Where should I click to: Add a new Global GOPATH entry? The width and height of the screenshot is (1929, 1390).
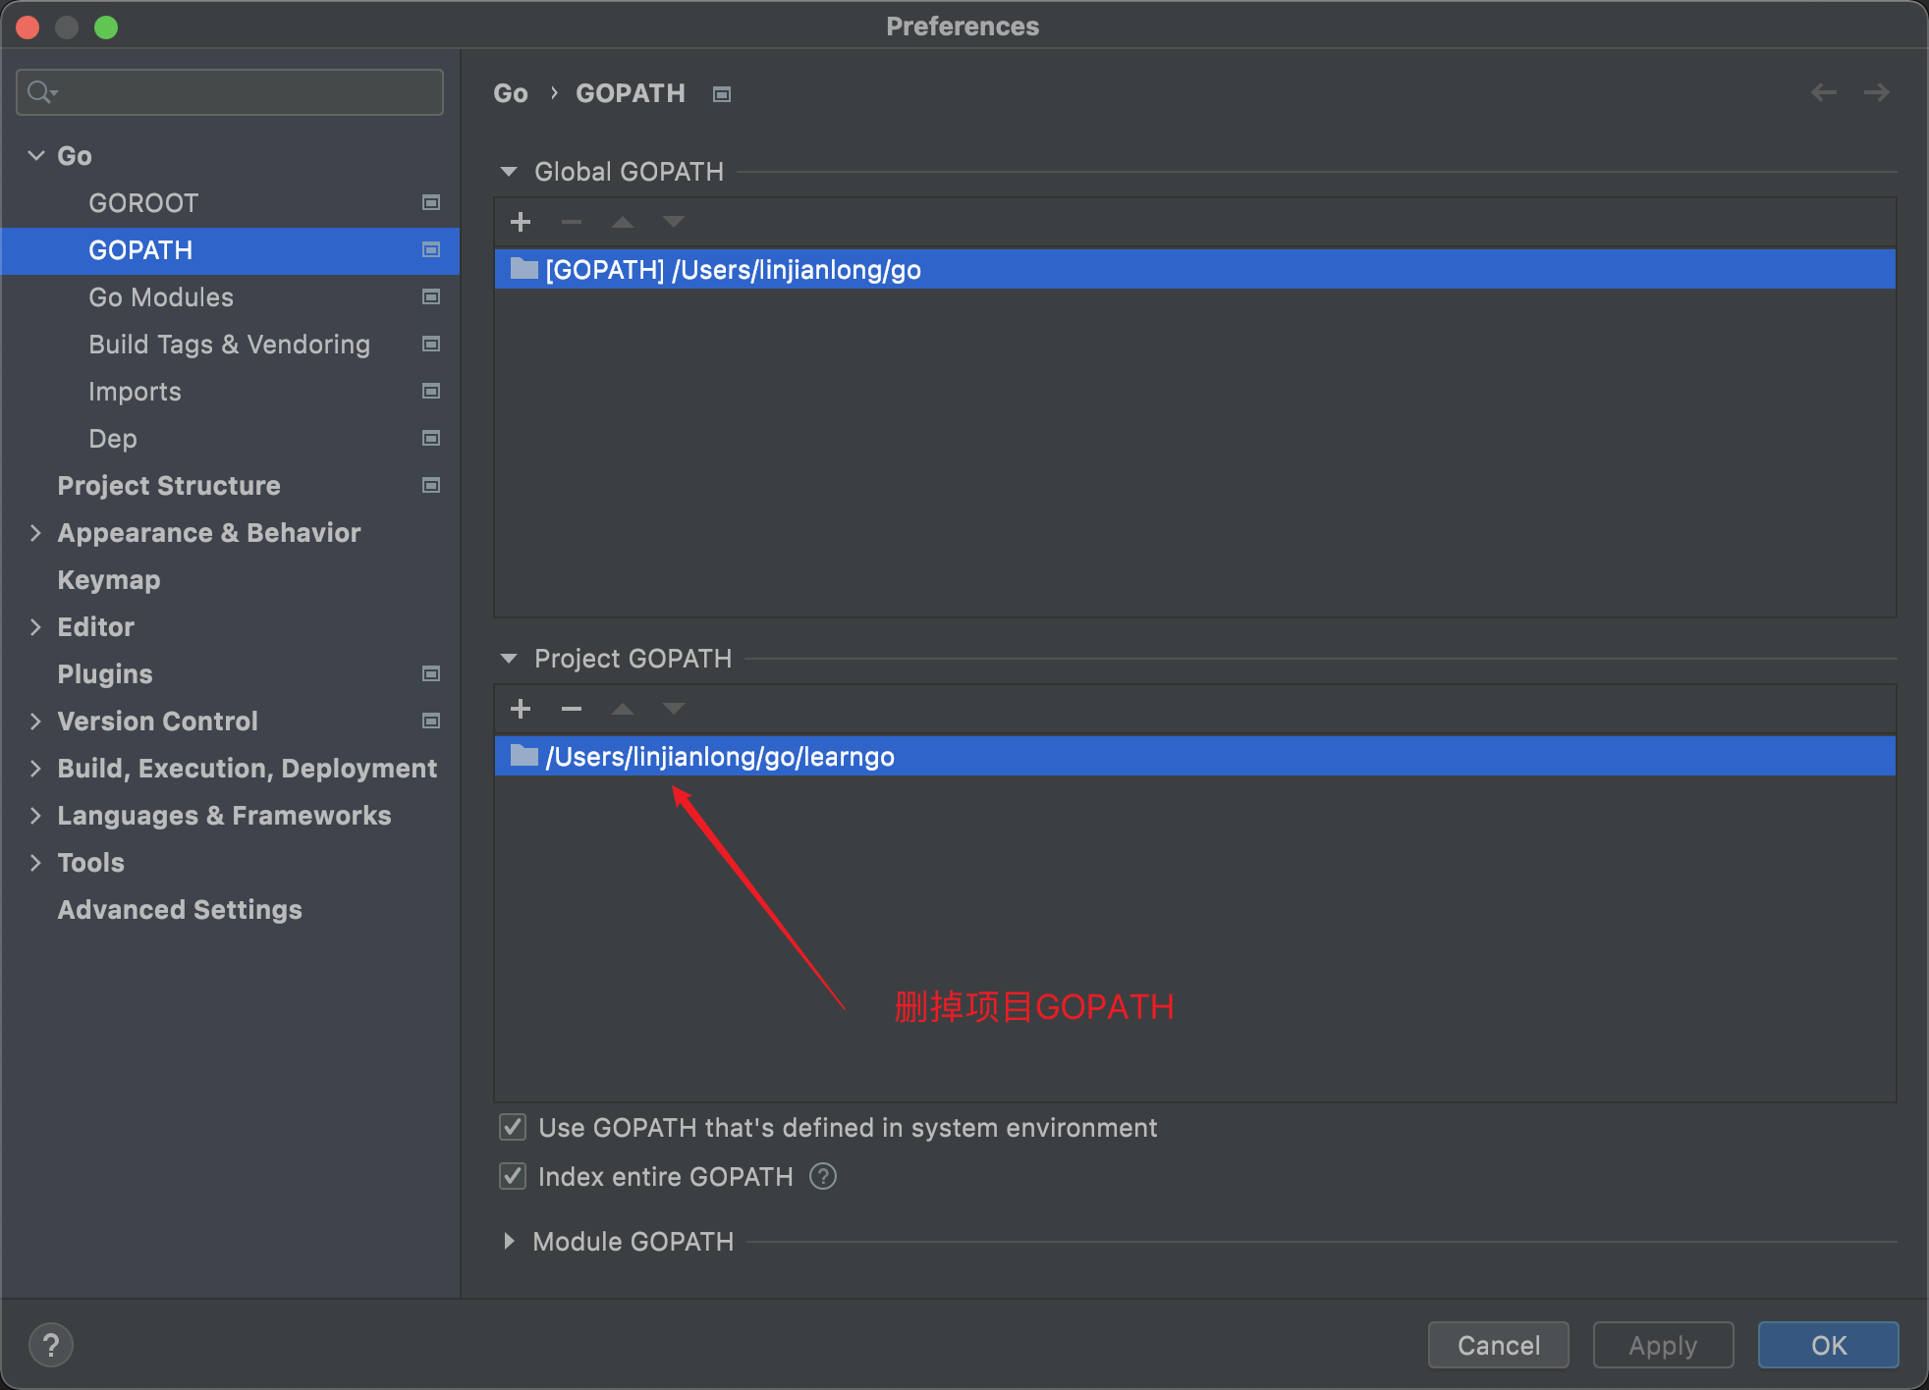pos(521,221)
